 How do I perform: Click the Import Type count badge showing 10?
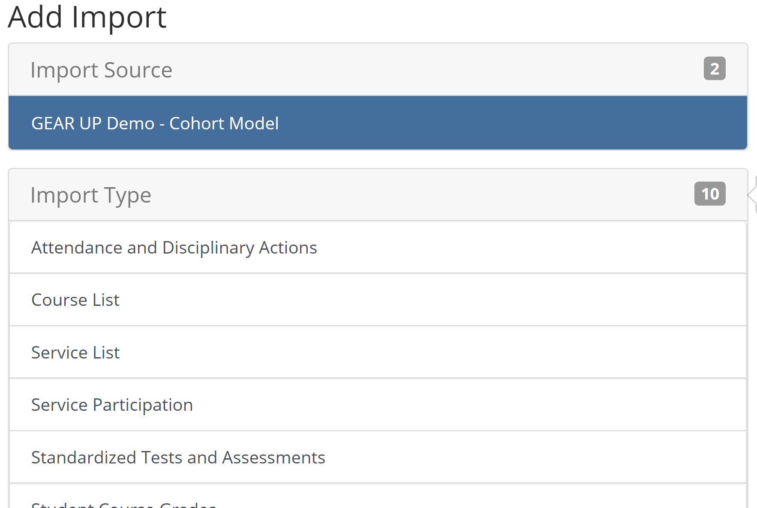[709, 194]
